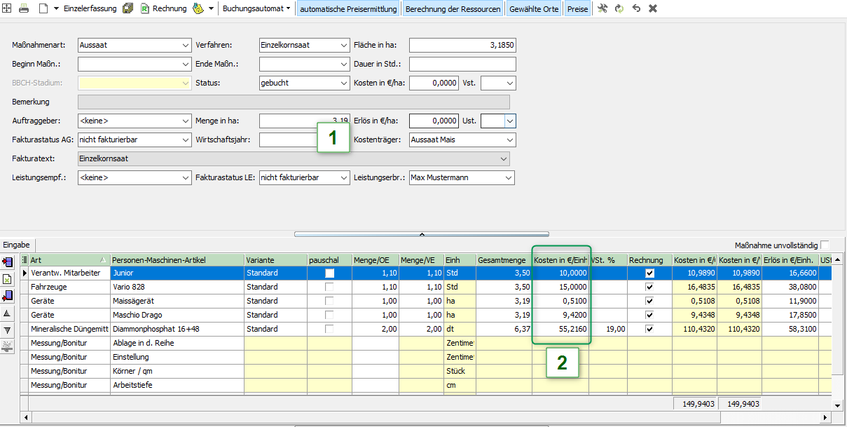The height and width of the screenshot is (427, 847).
Task: Click the black X delete icon in toolbar
Action: click(653, 8)
